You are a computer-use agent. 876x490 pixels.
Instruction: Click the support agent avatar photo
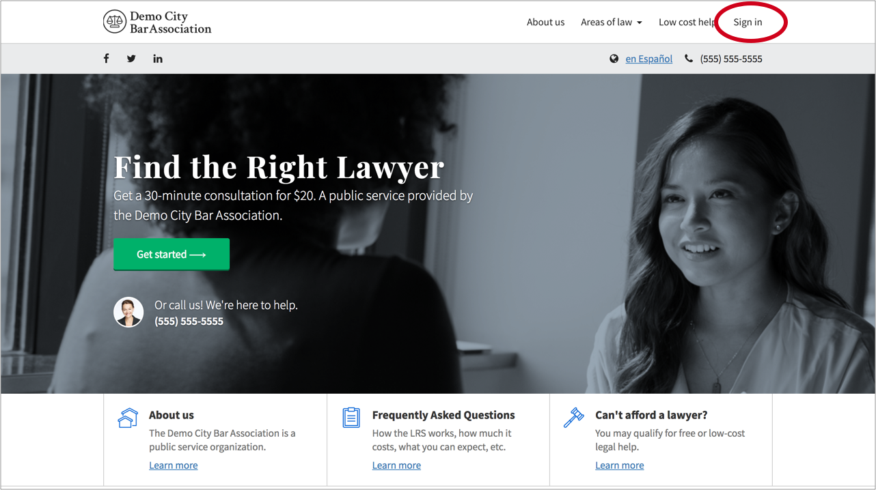click(x=128, y=313)
